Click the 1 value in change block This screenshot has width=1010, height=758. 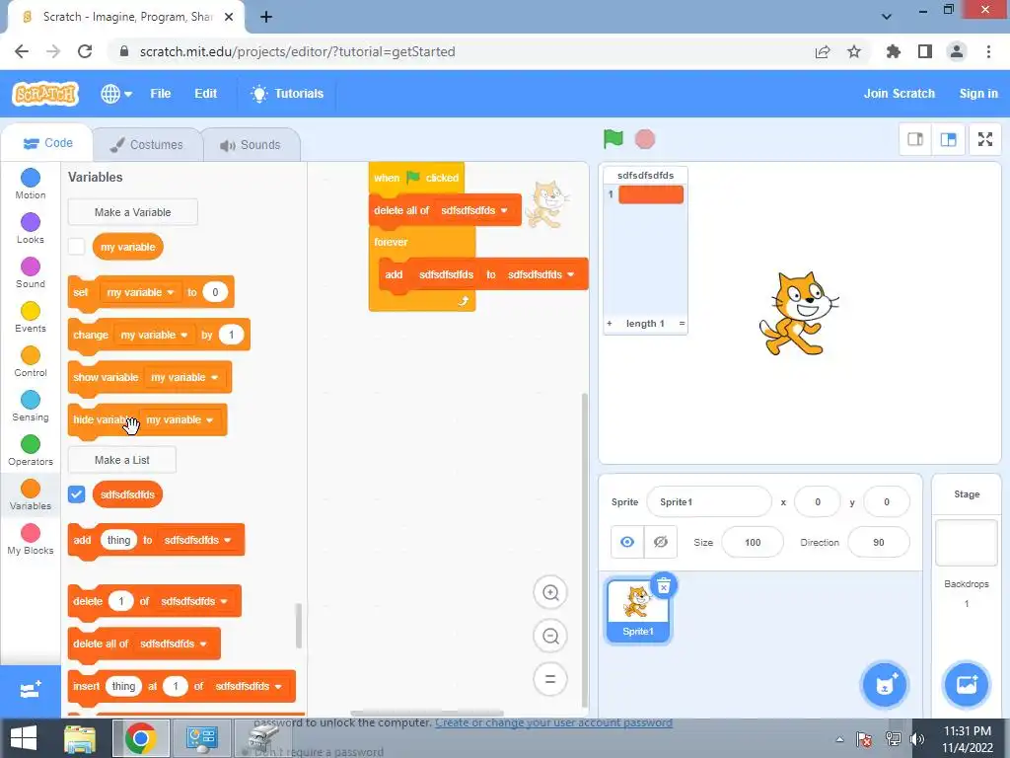[231, 335]
